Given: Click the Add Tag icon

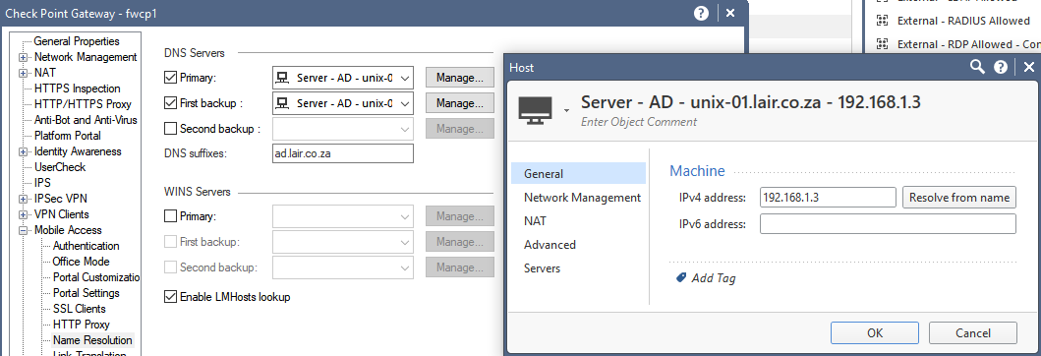Looking at the screenshot, I should coord(680,278).
